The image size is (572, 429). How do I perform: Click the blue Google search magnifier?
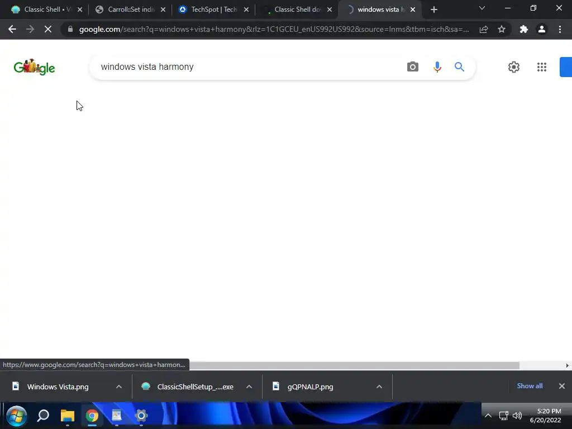click(459, 67)
